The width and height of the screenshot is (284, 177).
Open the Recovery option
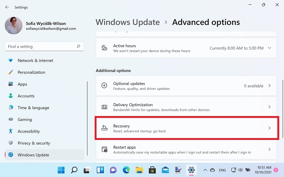click(x=187, y=128)
